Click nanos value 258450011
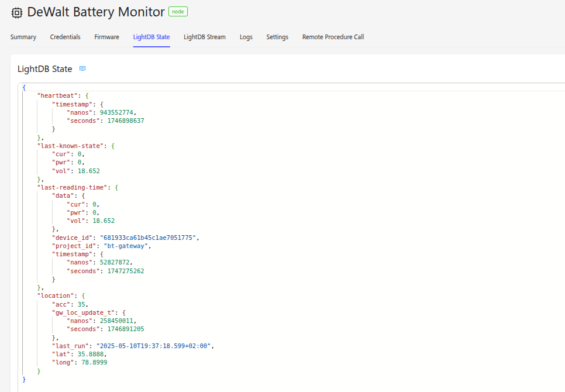 click(x=116, y=321)
